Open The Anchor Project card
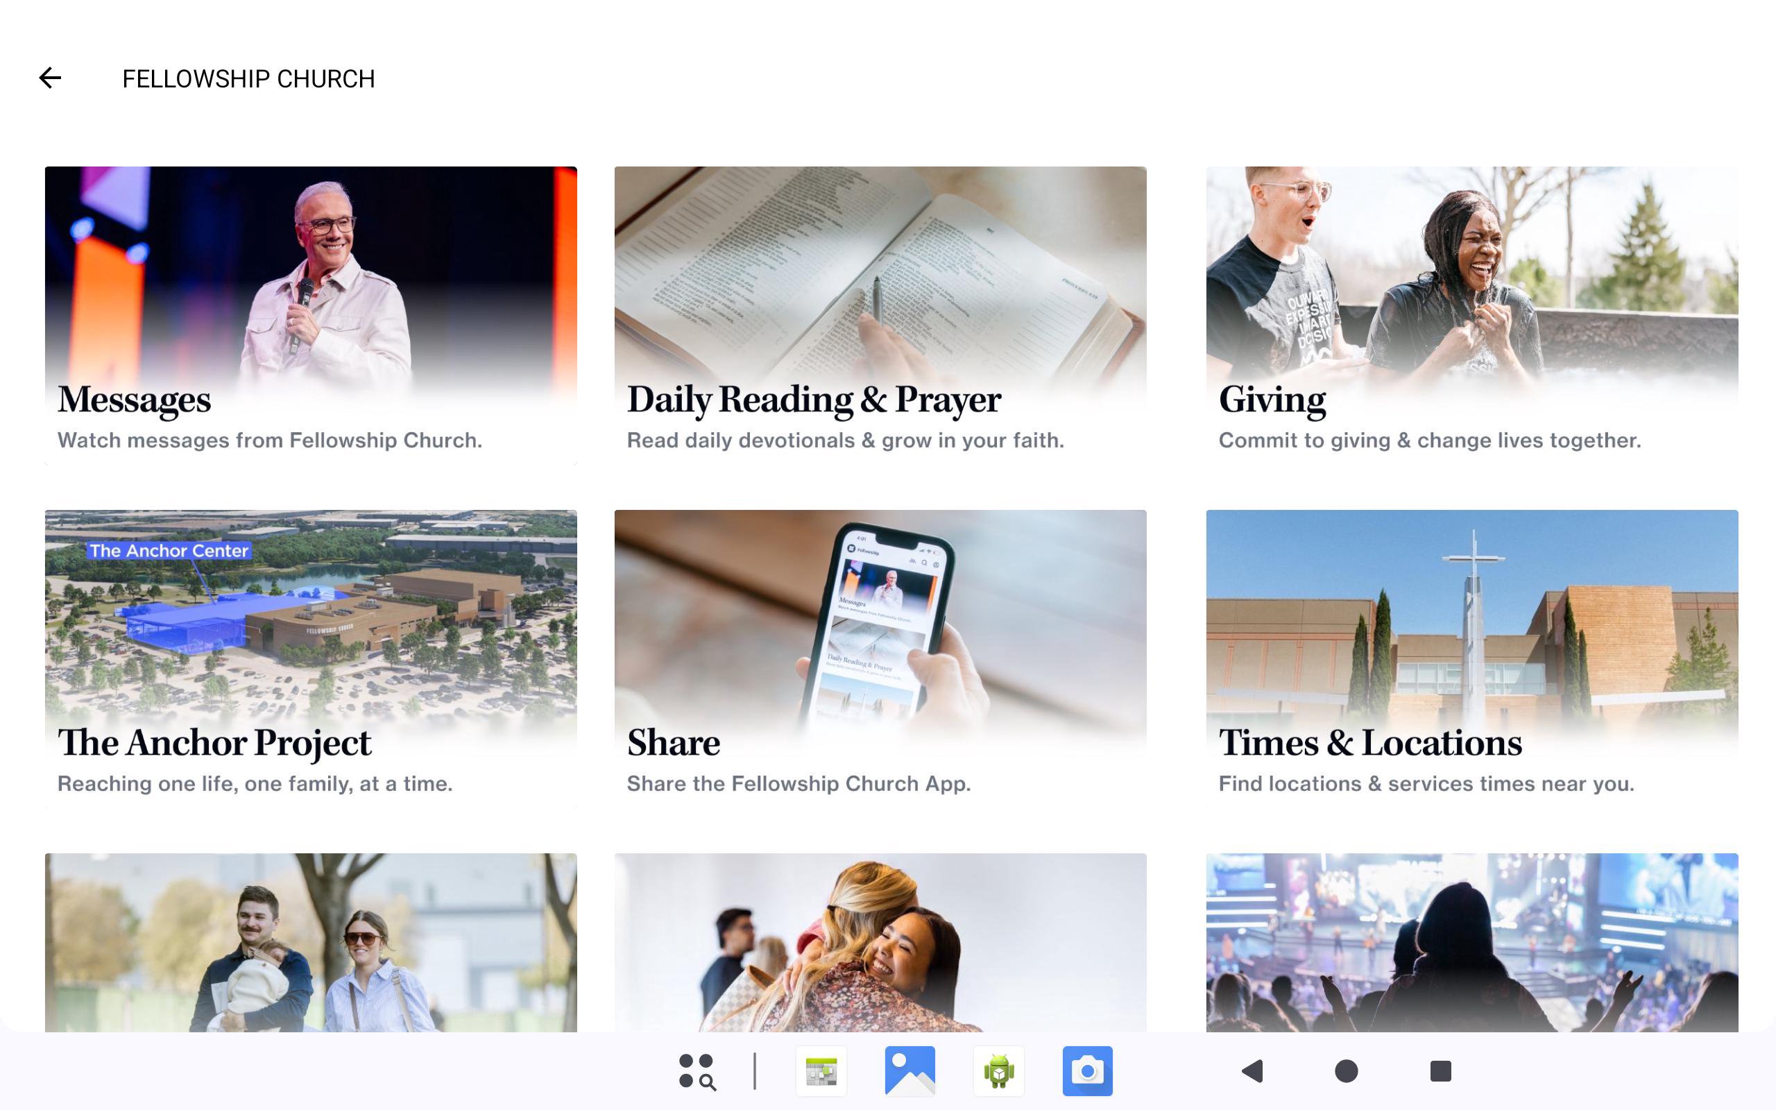 click(310, 658)
